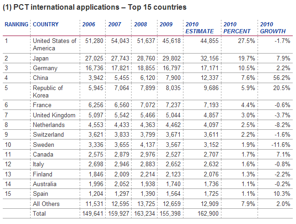Image resolution: width=296 pixels, height=224 pixels.
Task: Click All Others 2008 value 13,725
Action: click(x=146, y=204)
